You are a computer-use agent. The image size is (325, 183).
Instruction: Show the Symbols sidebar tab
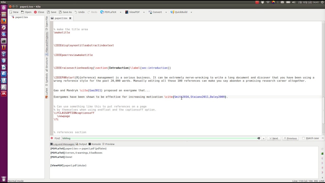click(x=47, y=80)
